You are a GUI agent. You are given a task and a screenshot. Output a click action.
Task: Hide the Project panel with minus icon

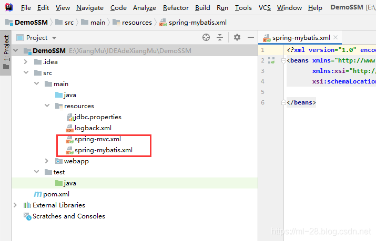[251, 37]
